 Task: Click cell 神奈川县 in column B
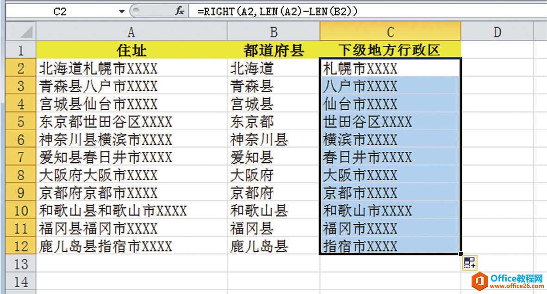tap(273, 139)
